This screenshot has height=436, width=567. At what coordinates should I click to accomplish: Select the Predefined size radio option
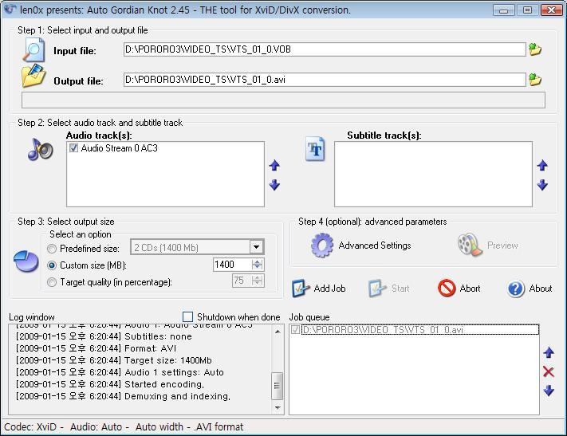point(52,249)
